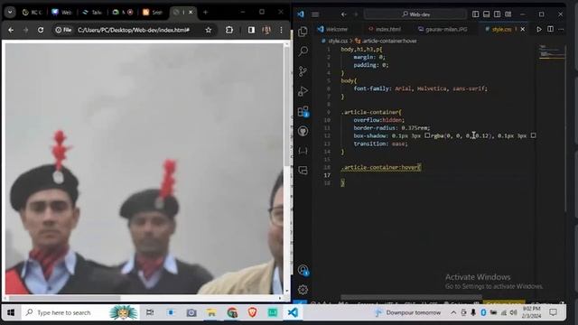Close the active Chrome tab
Screen dimensions: 578x325
[191, 12]
